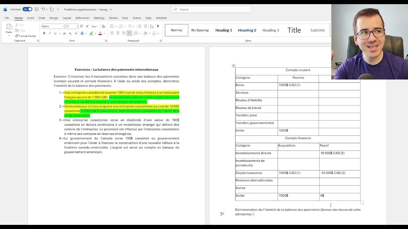Toggle superscript formatting
408x229 pixels.
click(76, 33)
